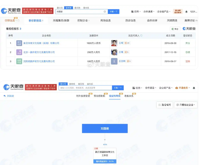Expand 合作通道 dropdown in the lower header
Screen dimensions: 203x165
(151, 88)
